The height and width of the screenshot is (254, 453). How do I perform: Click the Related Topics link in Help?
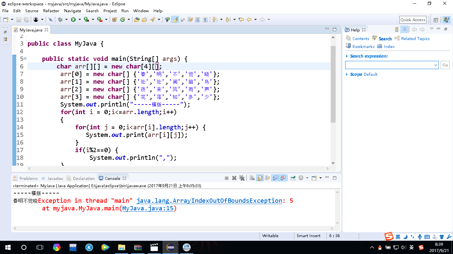(415, 38)
